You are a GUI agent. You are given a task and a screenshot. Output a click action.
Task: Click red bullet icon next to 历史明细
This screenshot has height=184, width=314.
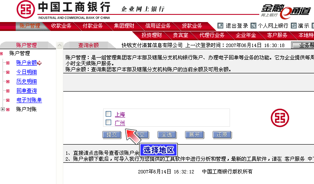coord(8,81)
